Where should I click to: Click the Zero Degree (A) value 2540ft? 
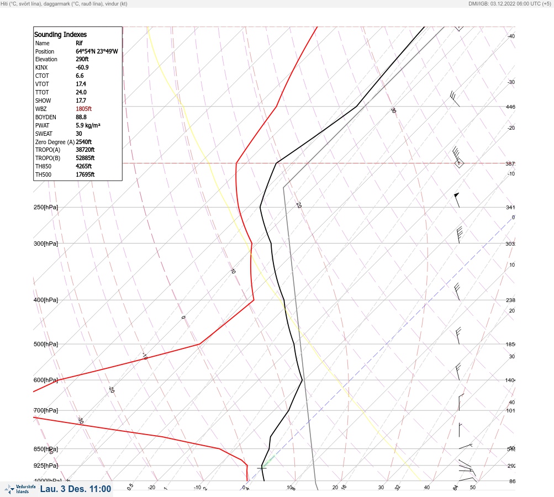pyautogui.click(x=84, y=142)
